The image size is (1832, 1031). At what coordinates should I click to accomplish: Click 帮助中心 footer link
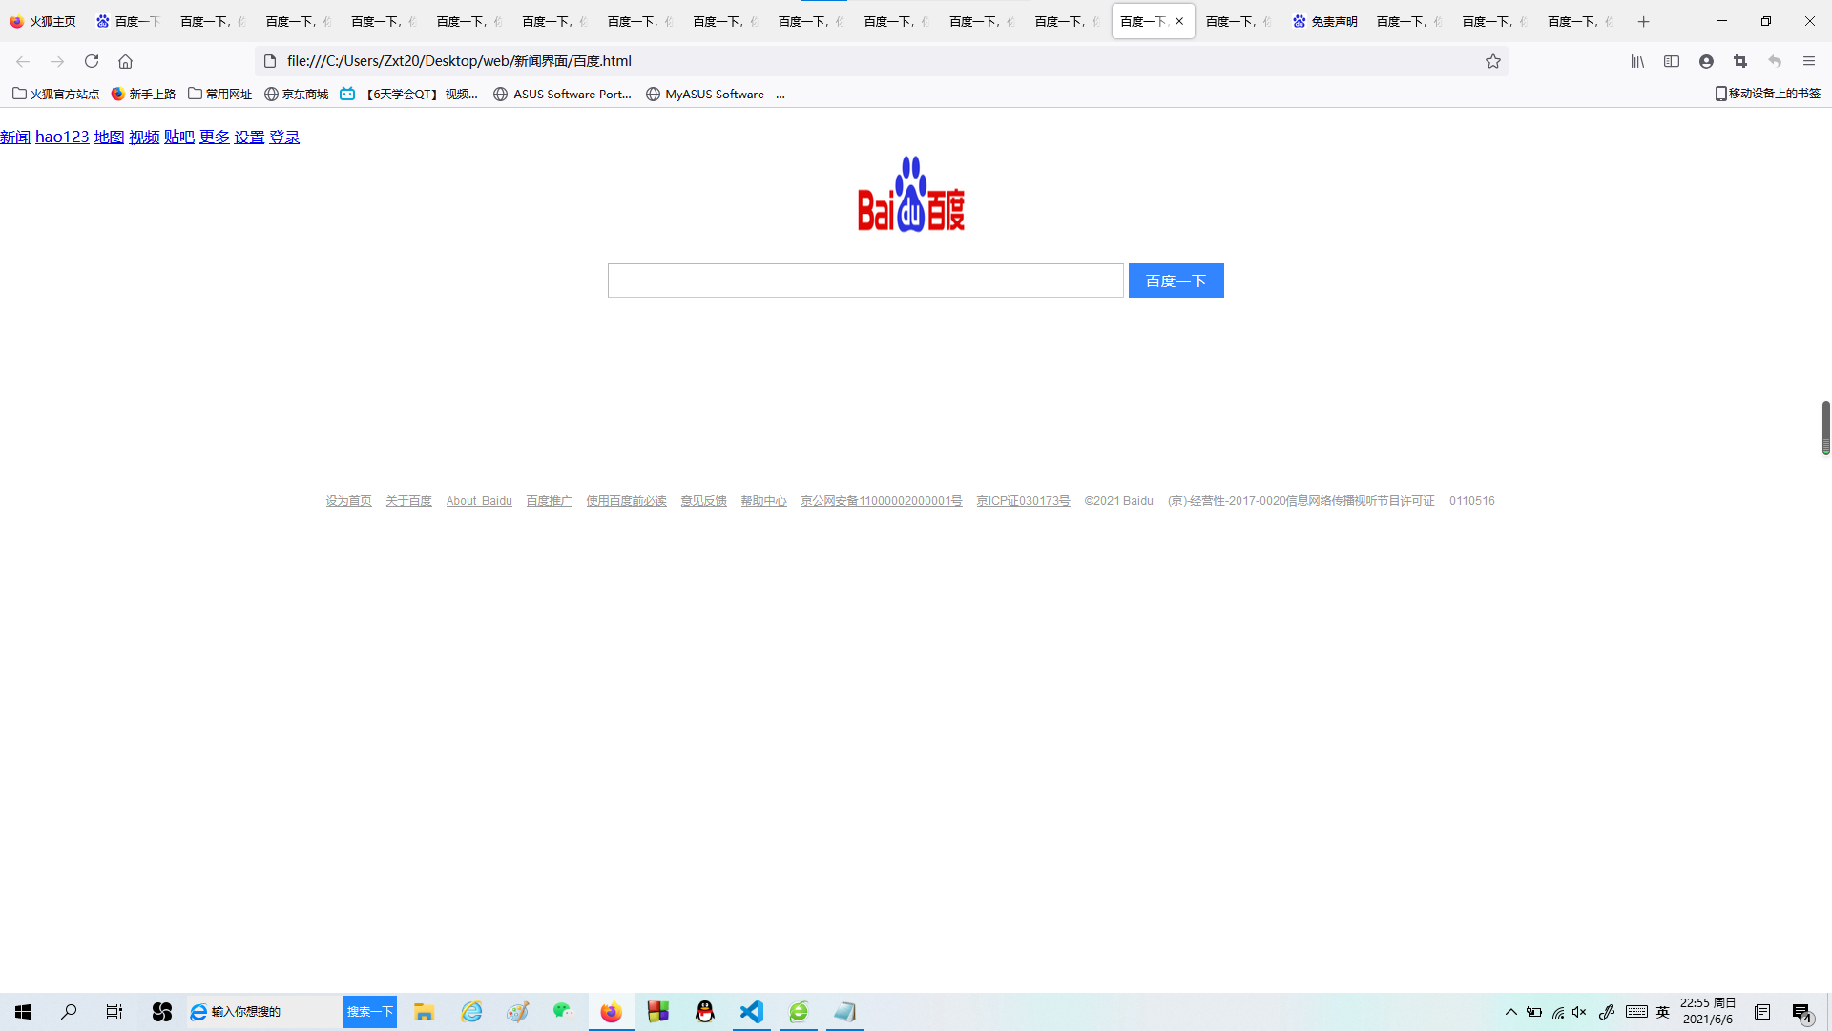(x=763, y=501)
